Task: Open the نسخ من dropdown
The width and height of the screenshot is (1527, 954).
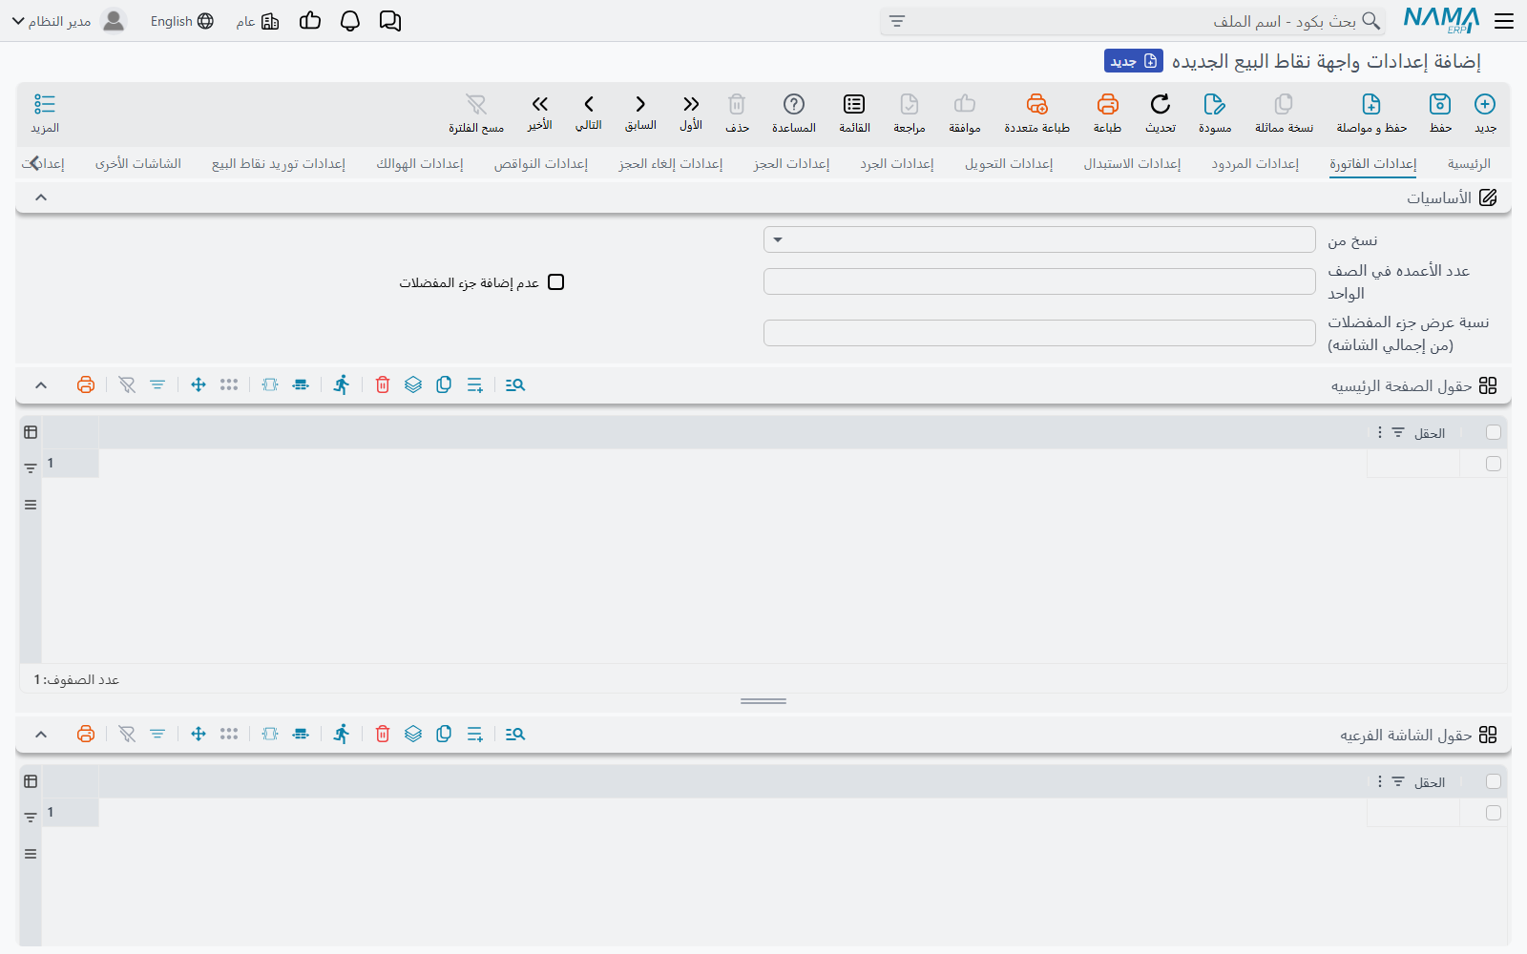Action: click(x=1039, y=239)
